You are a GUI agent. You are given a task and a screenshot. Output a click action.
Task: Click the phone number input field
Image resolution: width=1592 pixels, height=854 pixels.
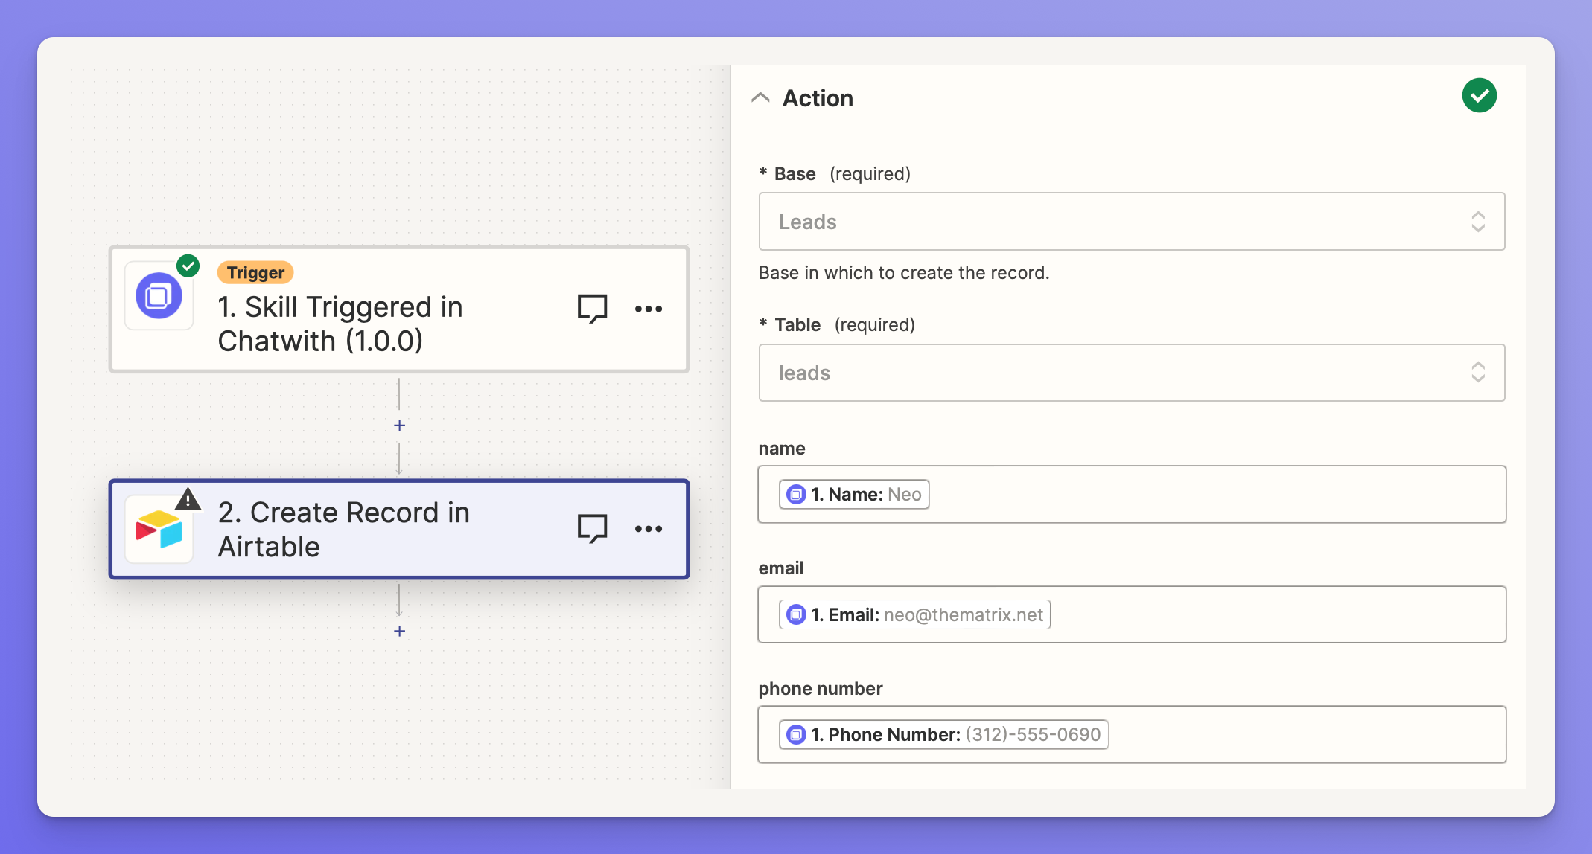tap(1303, 735)
